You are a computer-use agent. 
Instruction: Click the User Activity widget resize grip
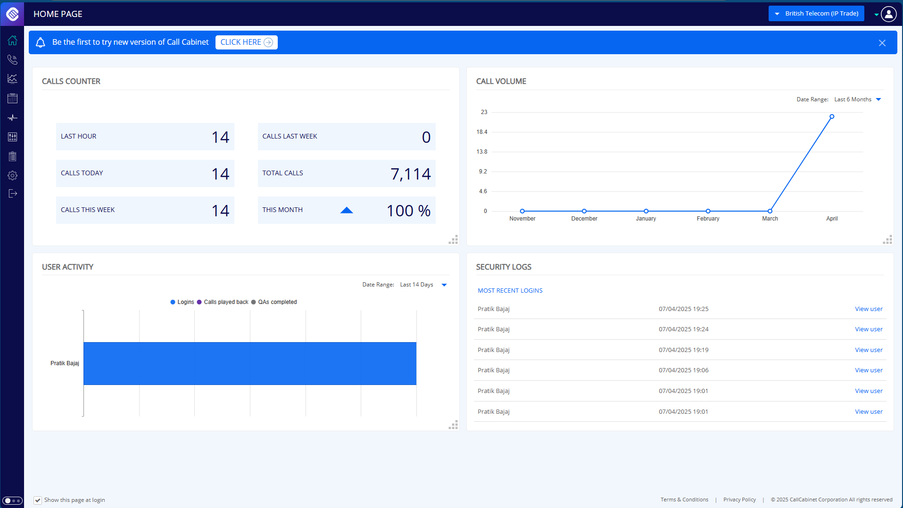click(453, 425)
